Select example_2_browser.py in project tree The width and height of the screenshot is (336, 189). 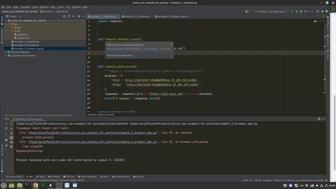[25, 45]
